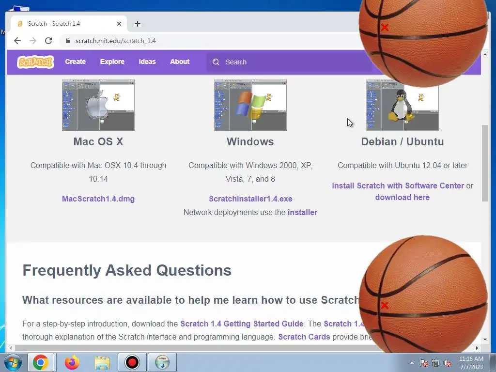Click the Debian / Ubuntu penguin thumbnail
This screenshot has height=372, width=496.
click(403, 105)
